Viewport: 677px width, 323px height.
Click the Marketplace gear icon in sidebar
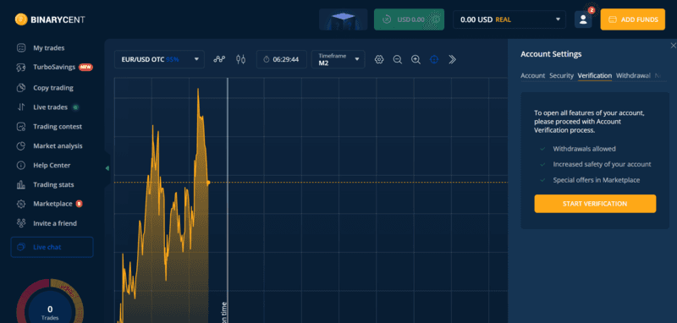pyautogui.click(x=20, y=204)
